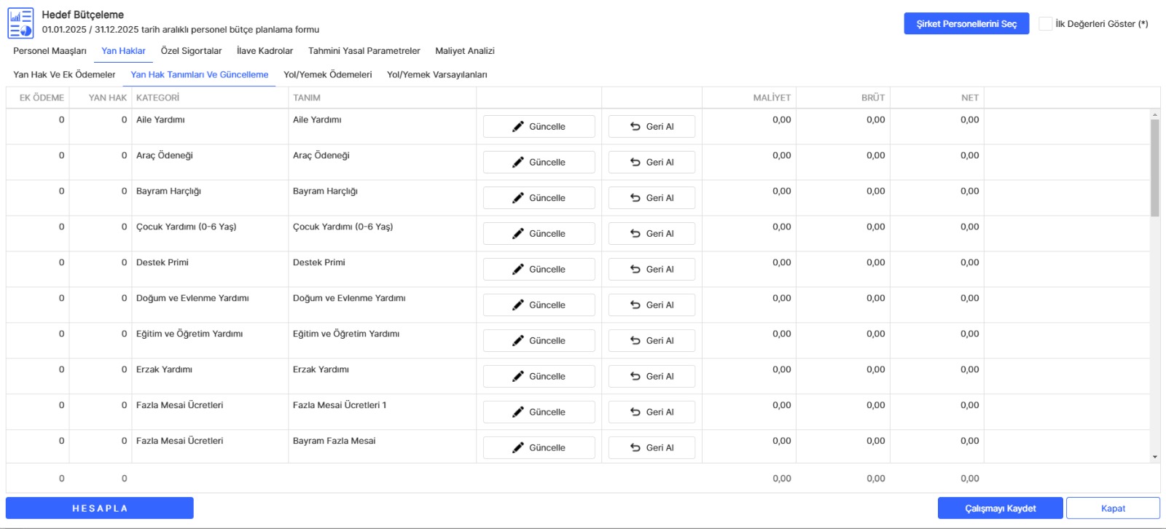Image resolution: width=1166 pixels, height=529 pixels.
Task: Save work with Çalışmayı Kaydet
Action: coord(1000,509)
